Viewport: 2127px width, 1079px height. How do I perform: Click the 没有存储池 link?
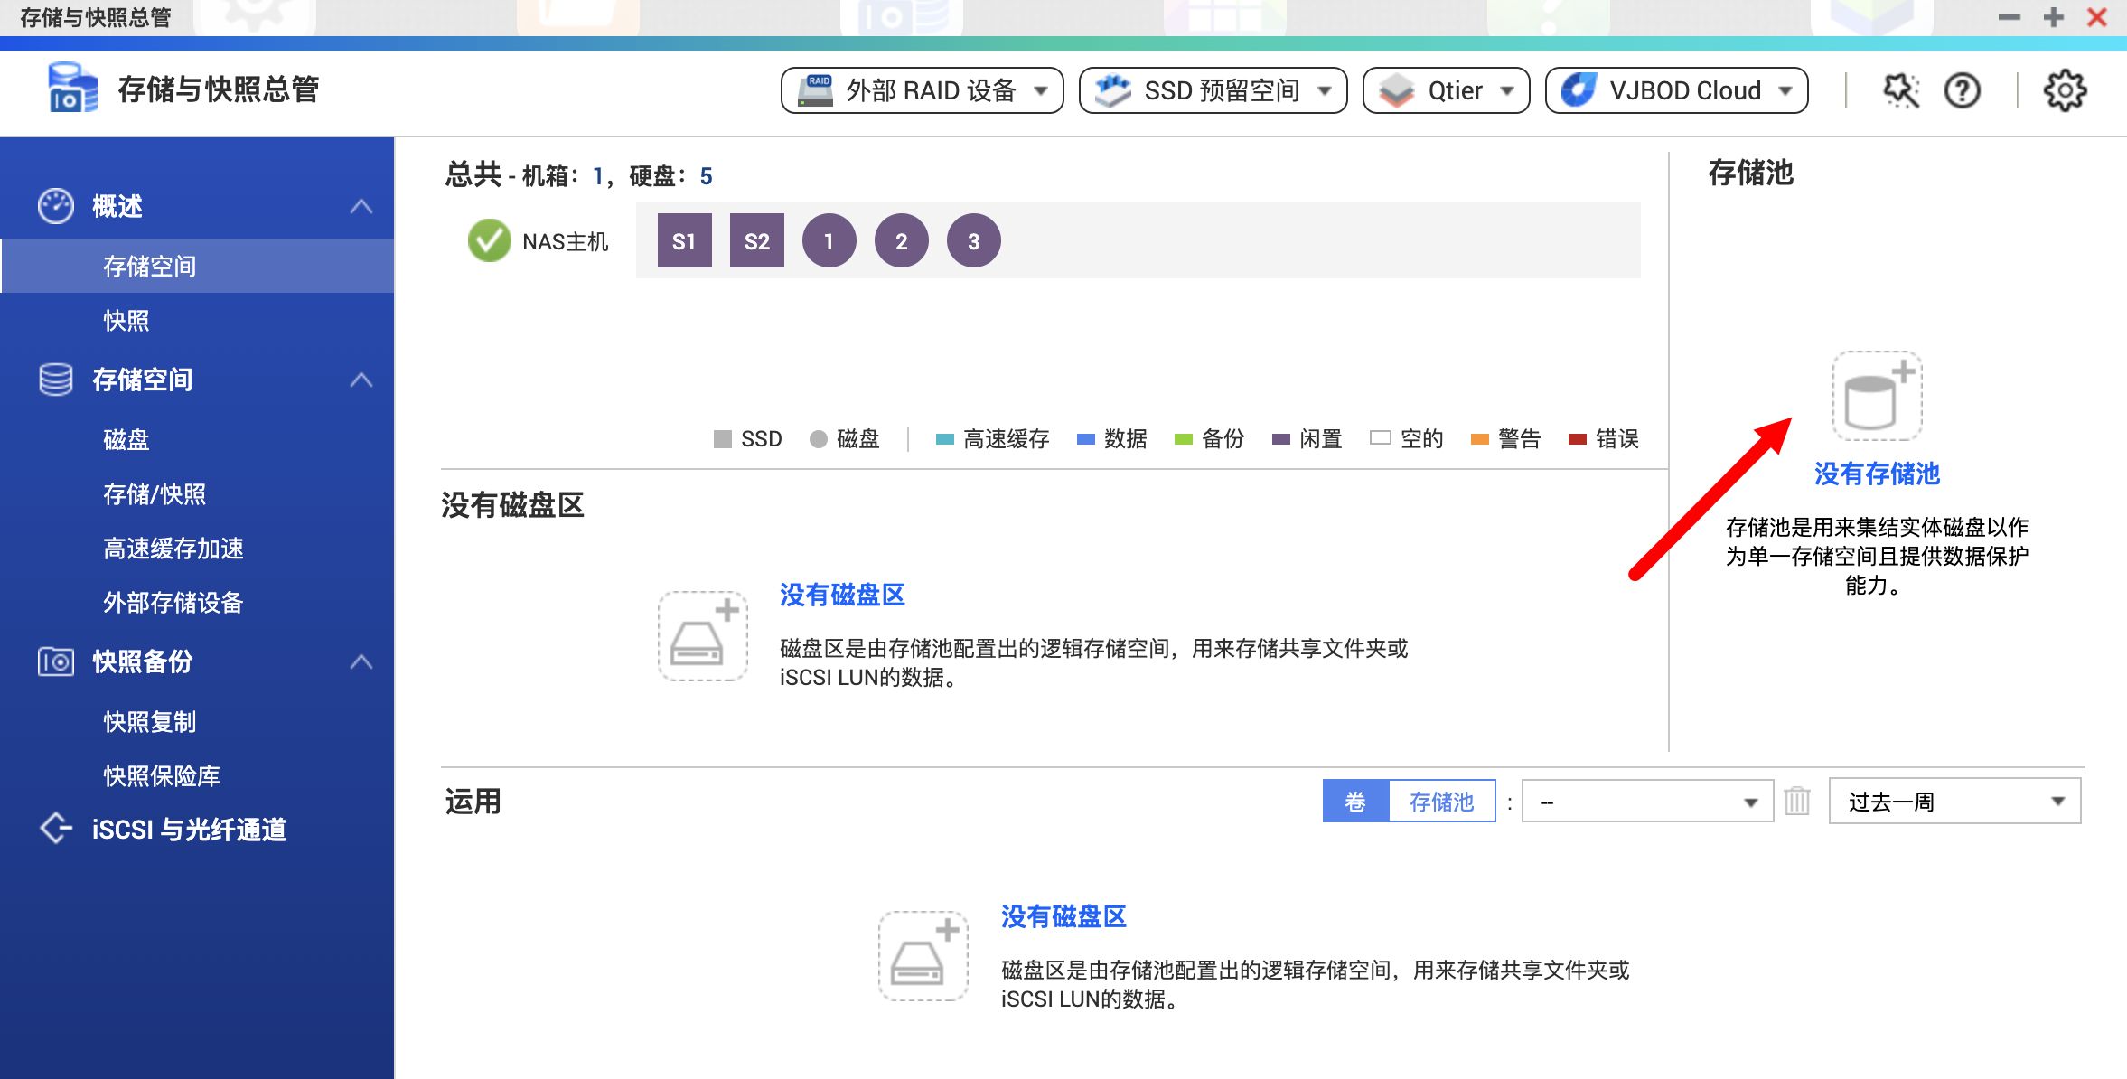1877,474
